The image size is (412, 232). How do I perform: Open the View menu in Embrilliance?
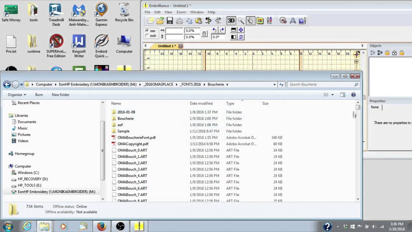(168, 12)
